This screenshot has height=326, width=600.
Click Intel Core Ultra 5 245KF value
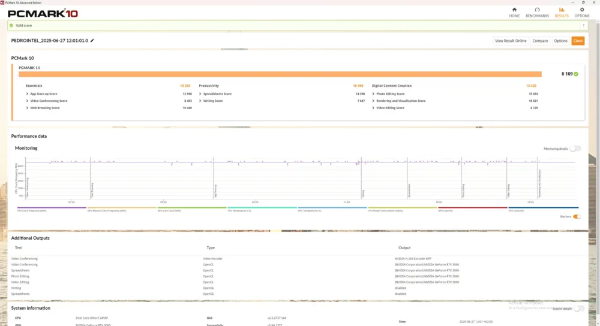tap(92, 318)
